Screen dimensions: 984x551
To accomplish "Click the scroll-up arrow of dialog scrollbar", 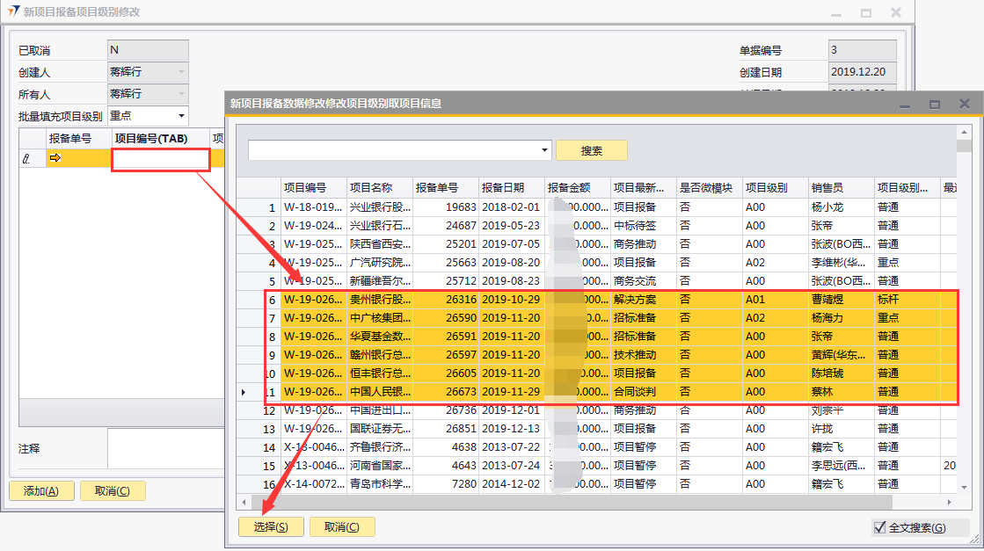I will tap(965, 131).
